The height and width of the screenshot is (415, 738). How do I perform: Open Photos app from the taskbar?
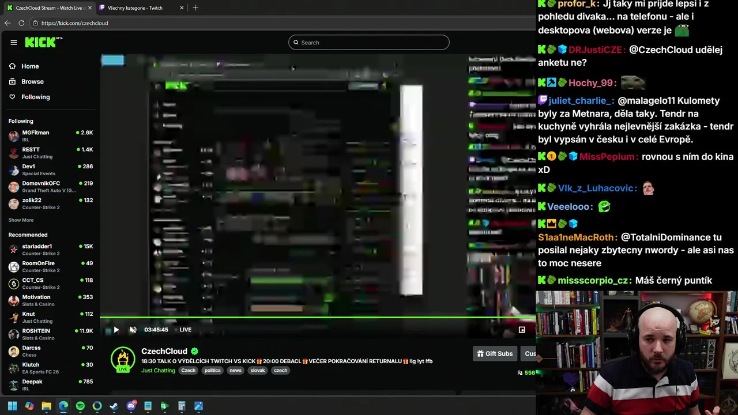point(198,406)
